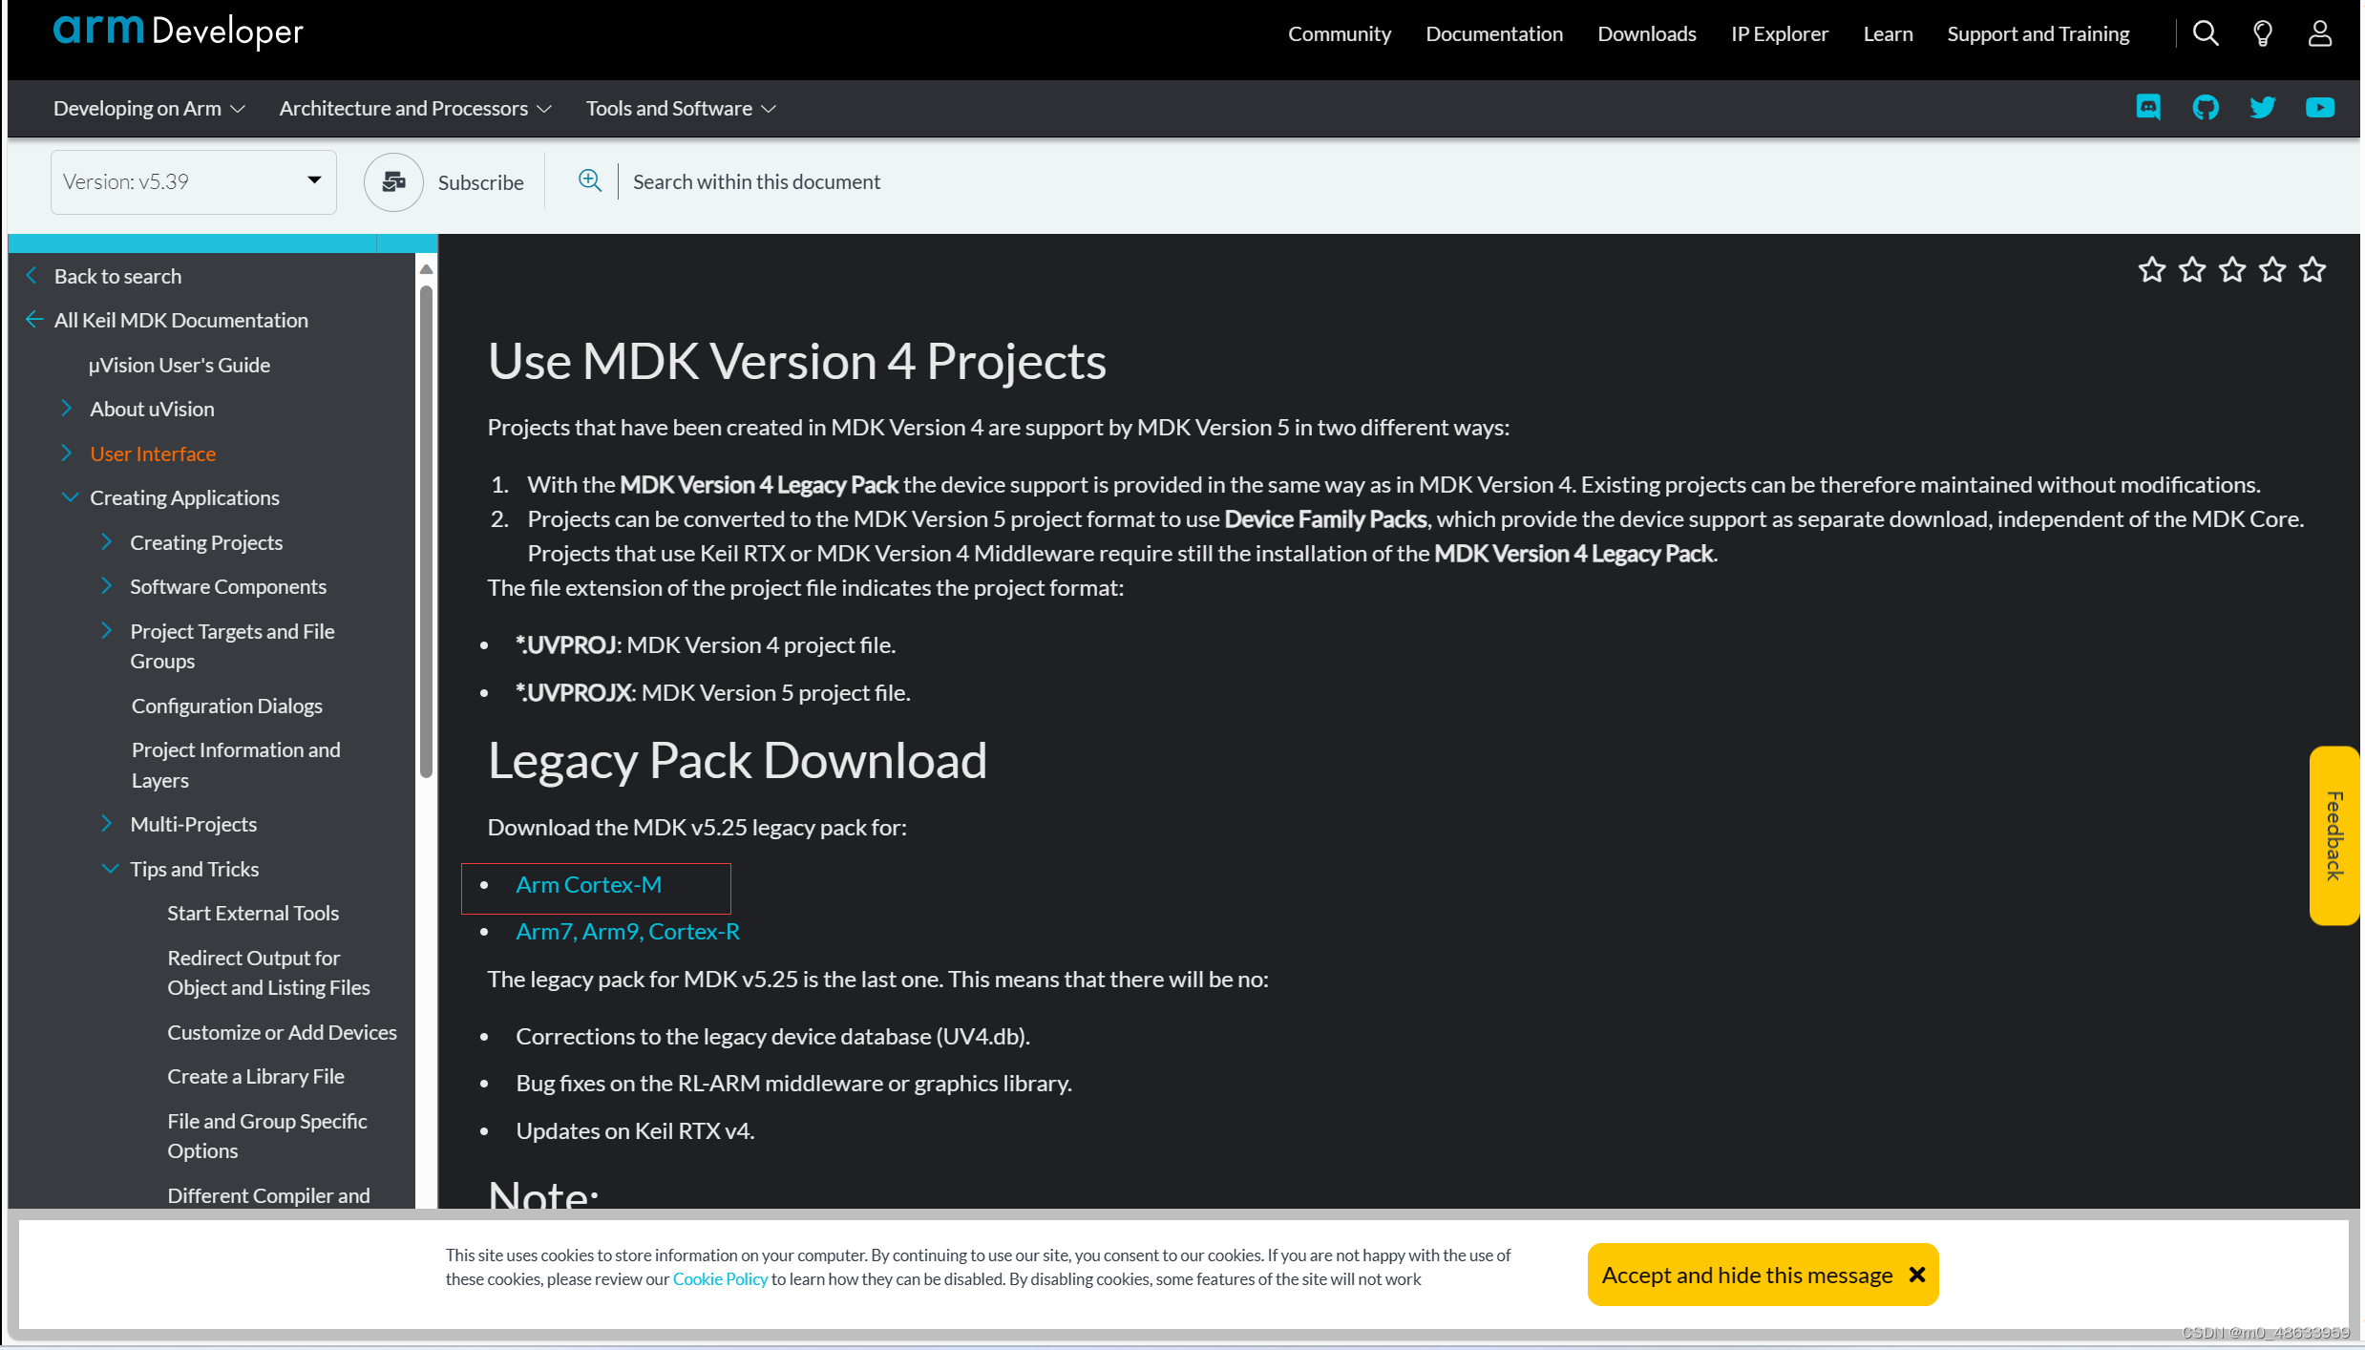Click the Search within this document field
Viewport: 2365px width, 1350px height.
(756, 181)
